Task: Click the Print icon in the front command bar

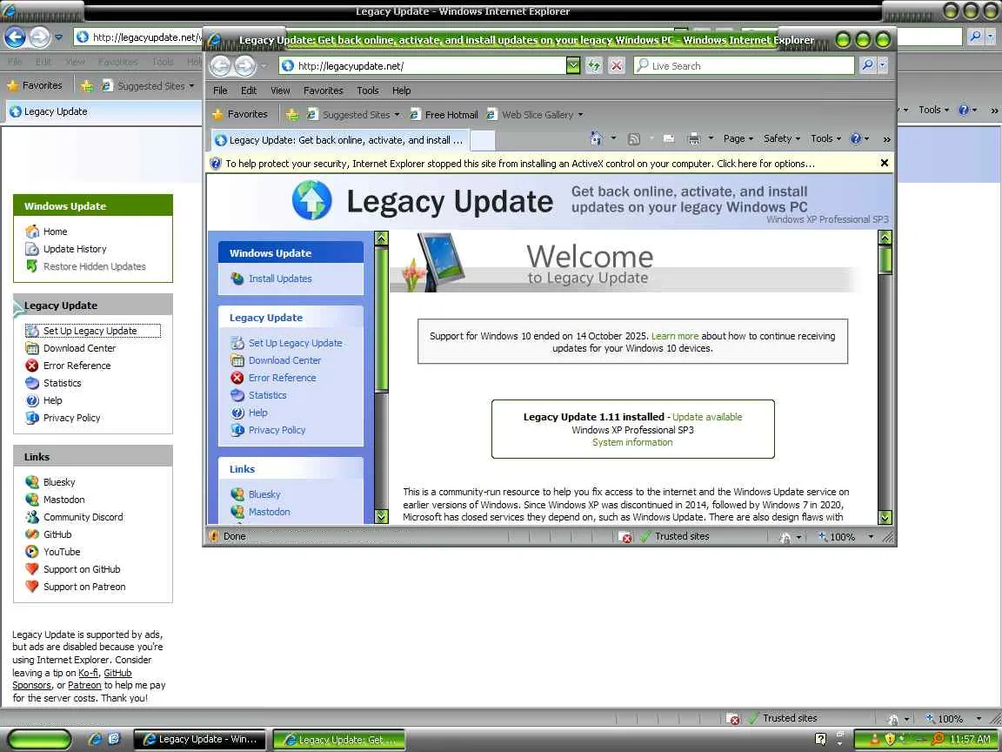Action: [694, 138]
